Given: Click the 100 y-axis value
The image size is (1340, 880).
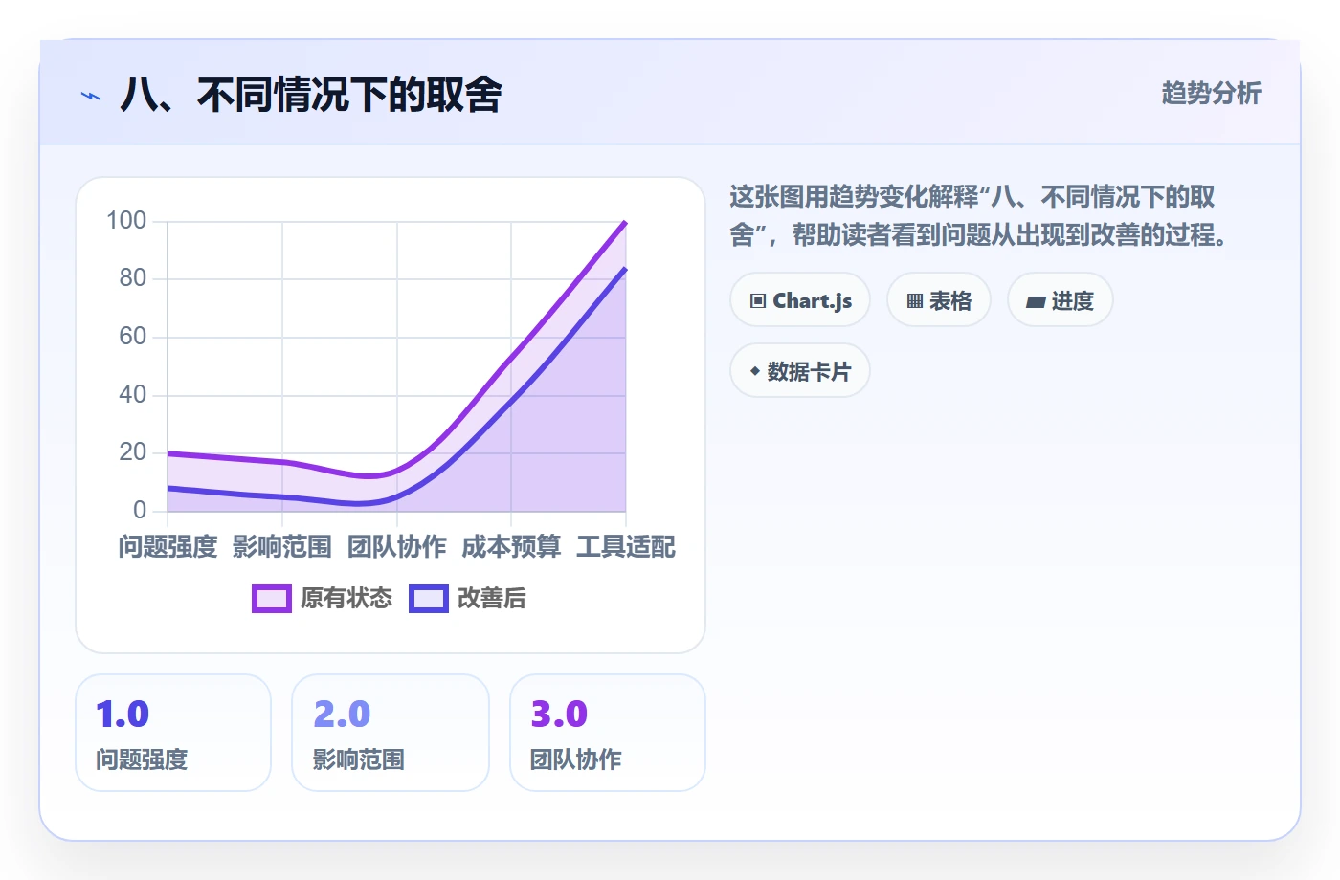Looking at the screenshot, I should tap(126, 221).
